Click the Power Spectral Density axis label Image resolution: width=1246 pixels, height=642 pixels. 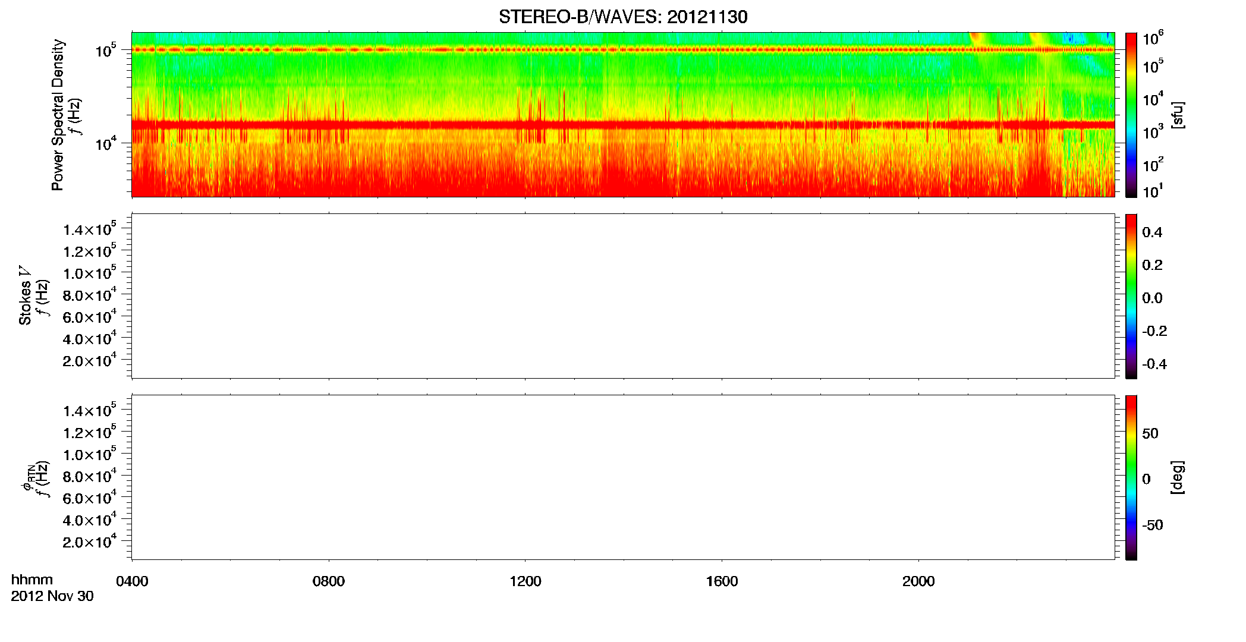pos(58,115)
